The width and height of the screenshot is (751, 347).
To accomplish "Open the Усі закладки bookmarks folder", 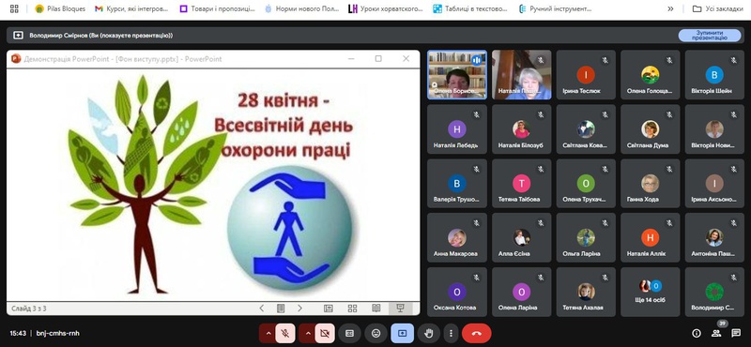I will (x=718, y=8).
